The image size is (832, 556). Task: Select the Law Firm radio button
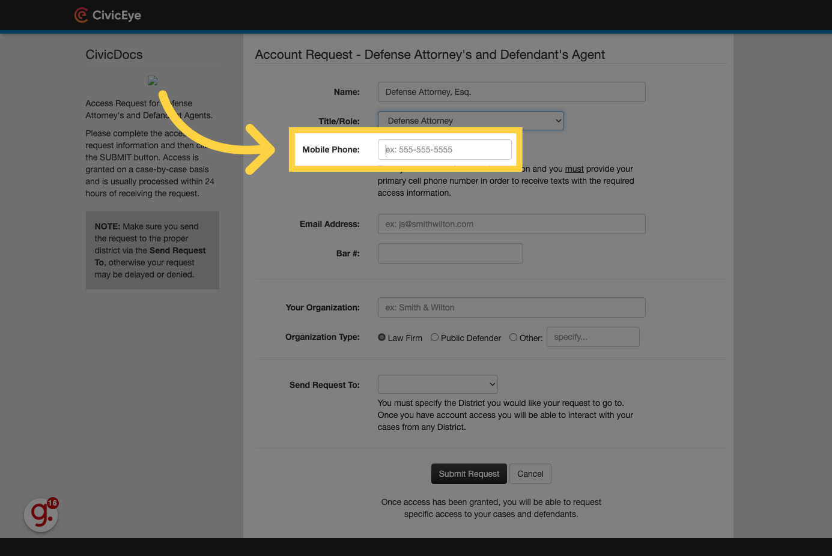[x=381, y=337]
